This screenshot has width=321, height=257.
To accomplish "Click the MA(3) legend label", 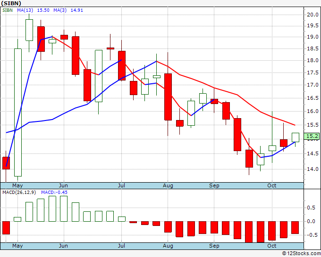I will coord(60,10).
